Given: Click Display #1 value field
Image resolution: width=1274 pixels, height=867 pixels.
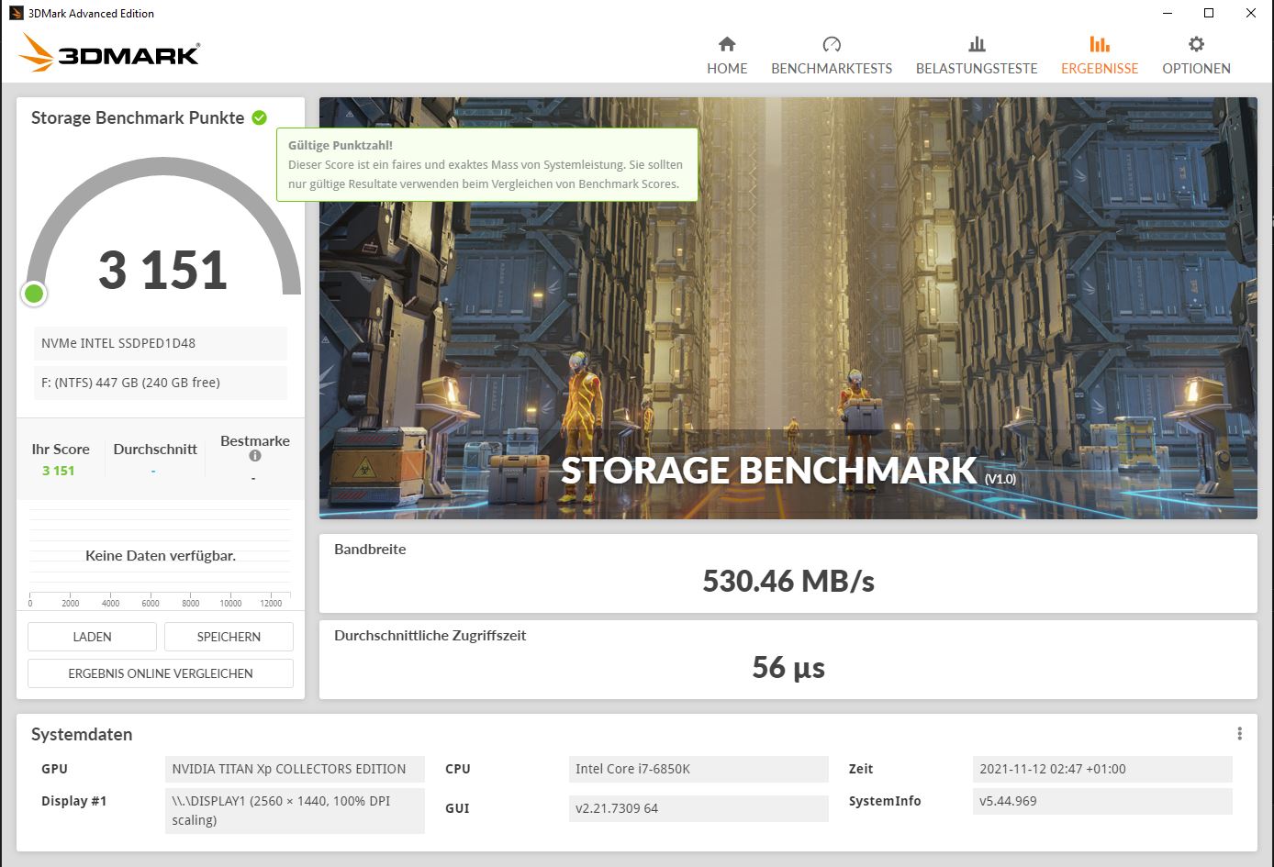Looking at the screenshot, I should 295,811.
